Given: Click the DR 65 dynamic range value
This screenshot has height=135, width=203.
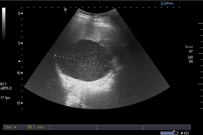Looking at the screenshot, I should click(191, 60).
